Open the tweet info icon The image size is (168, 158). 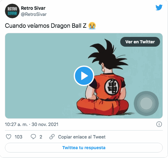pyautogui.click(x=159, y=124)
